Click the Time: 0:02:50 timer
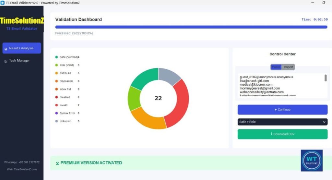The width and height of the screenshot is (332, 180). coord(314,19)
